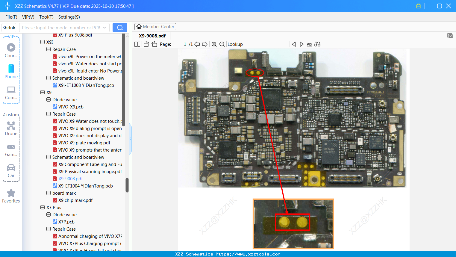Click the Page number field
This screenshot has width=456, height=257.
click(x=181, y=44)
